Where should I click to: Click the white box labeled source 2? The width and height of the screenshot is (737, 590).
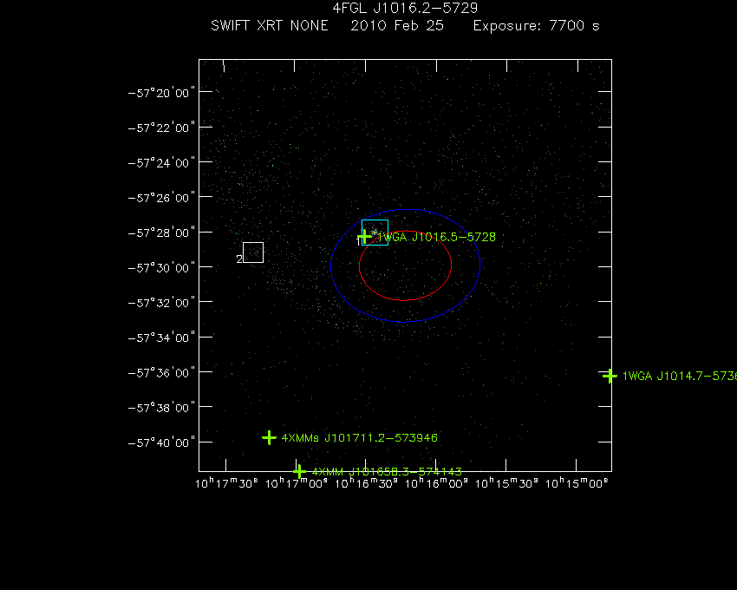(253, 252)
